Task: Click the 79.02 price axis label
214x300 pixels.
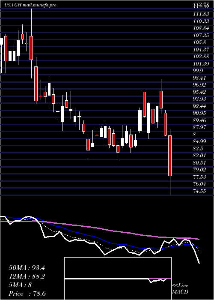Action: point(199,170)
